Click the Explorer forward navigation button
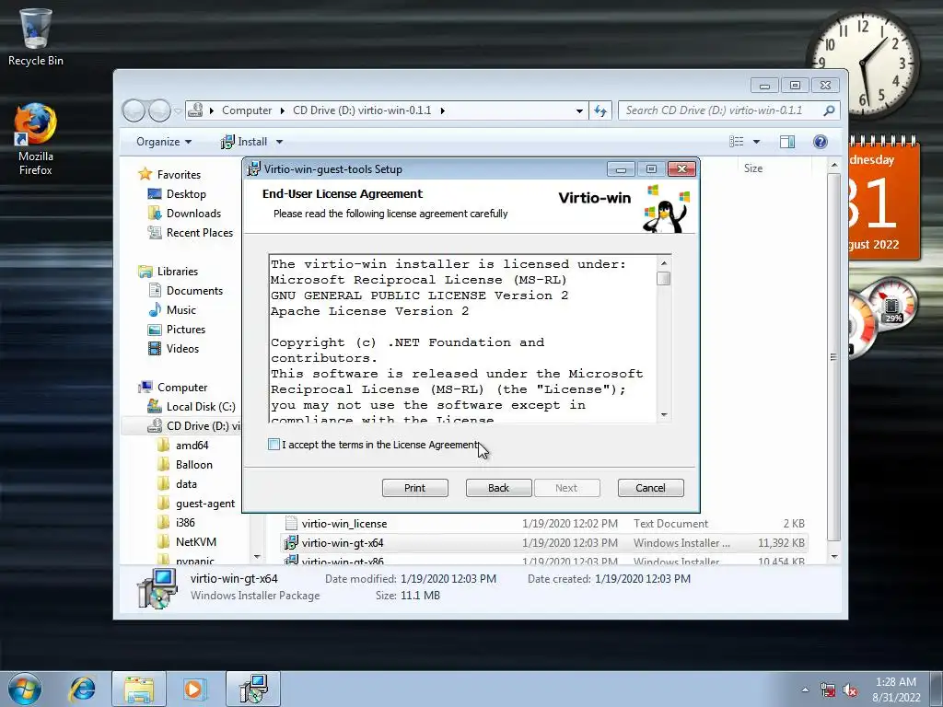The image size is (943, 707). point(159,110)
